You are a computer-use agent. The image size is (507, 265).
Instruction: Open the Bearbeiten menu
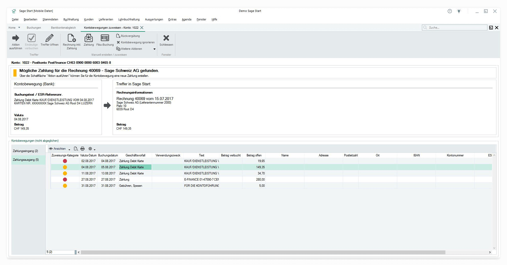pyautogui.click(x=30, y=19)
